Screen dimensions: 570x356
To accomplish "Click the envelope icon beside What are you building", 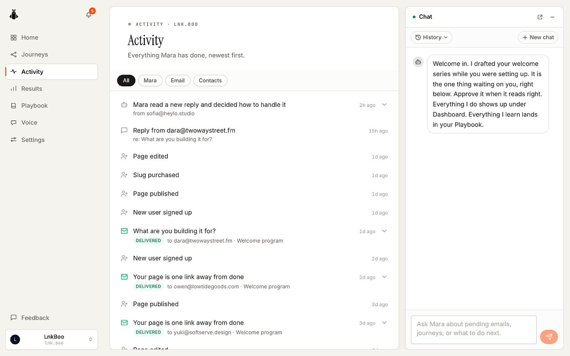I will tap(124, 231).
